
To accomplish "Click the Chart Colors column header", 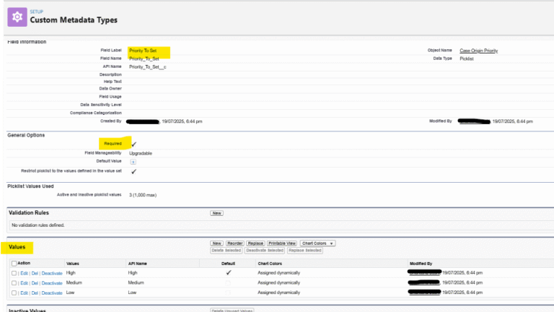I will pos(270,264).
